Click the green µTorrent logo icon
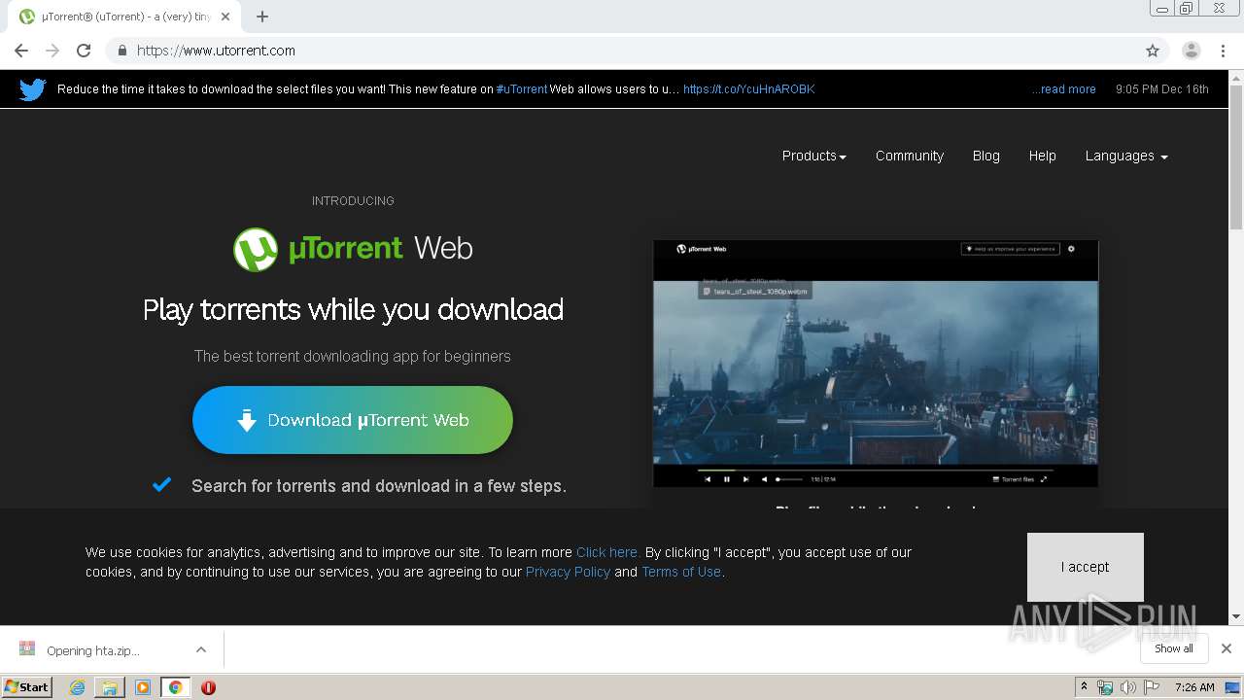The height and width of the screenshot is (700, 1244). click(256, 249)
